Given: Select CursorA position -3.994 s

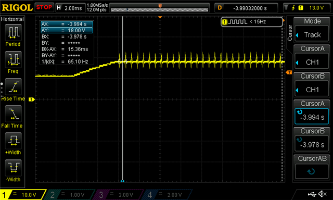Looking at the screenshot, I should pos(312,117).
